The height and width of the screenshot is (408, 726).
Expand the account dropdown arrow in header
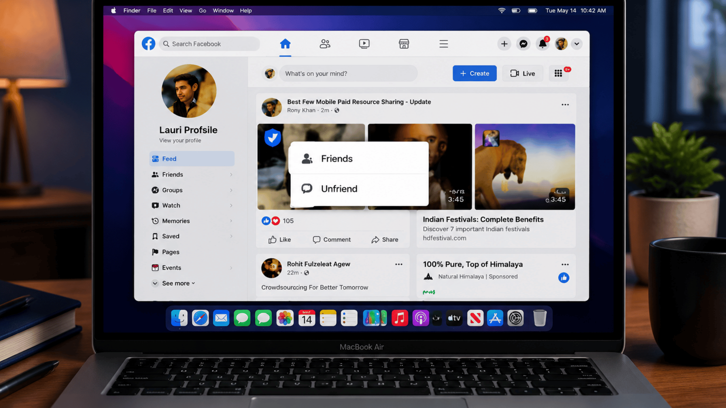[x=577, y=44]
